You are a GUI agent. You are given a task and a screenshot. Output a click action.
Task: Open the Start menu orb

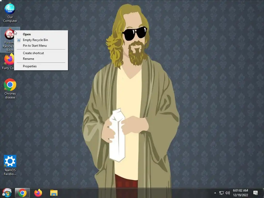[7, 193]
